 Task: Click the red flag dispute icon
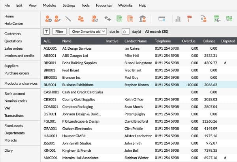coord(189,19)
